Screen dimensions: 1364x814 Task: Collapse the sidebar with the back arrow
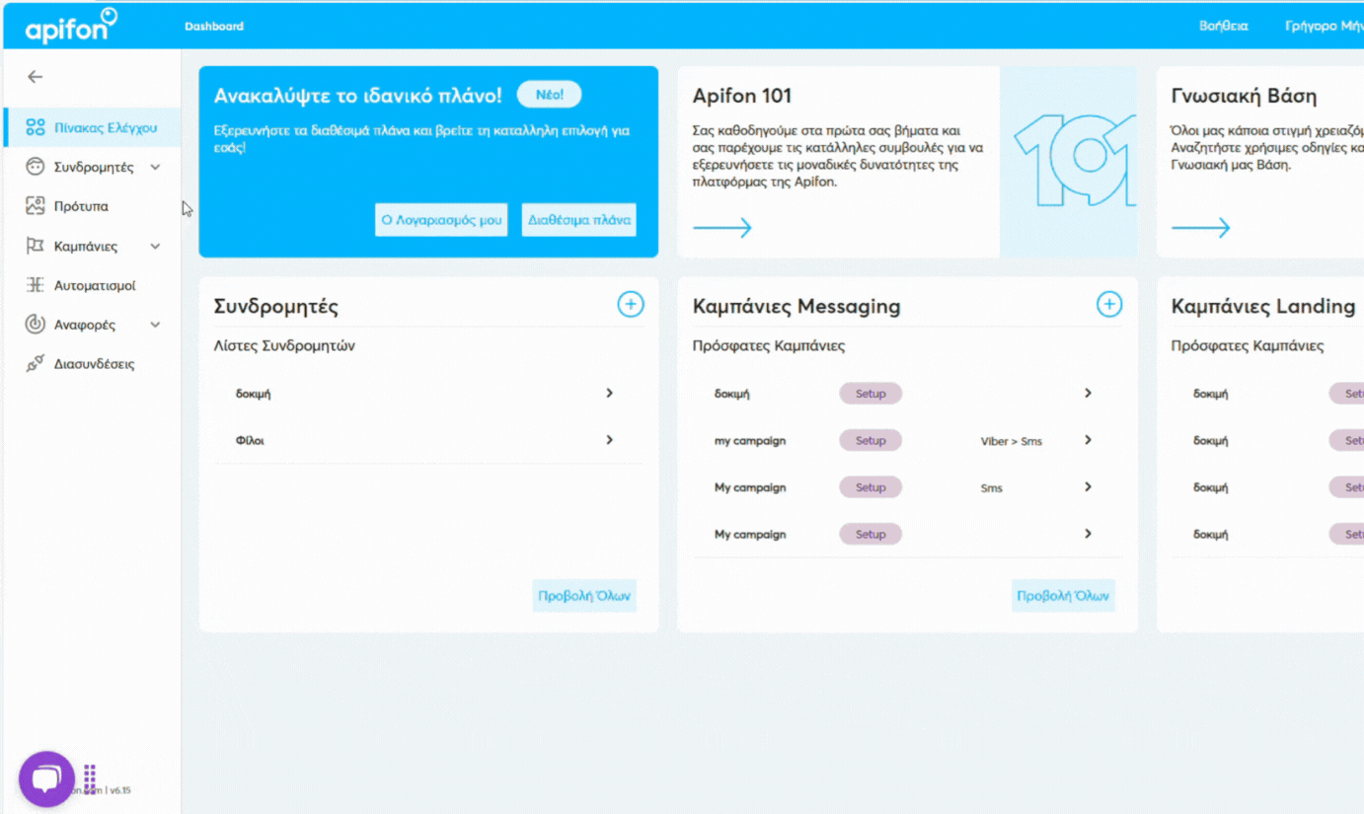(x=36, y=76)
